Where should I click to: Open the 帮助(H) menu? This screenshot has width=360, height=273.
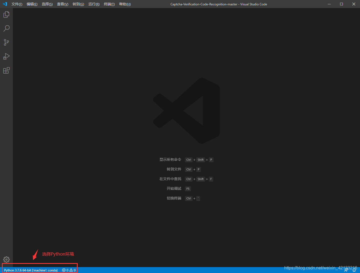pyautogui.click(x=125, y=4)
